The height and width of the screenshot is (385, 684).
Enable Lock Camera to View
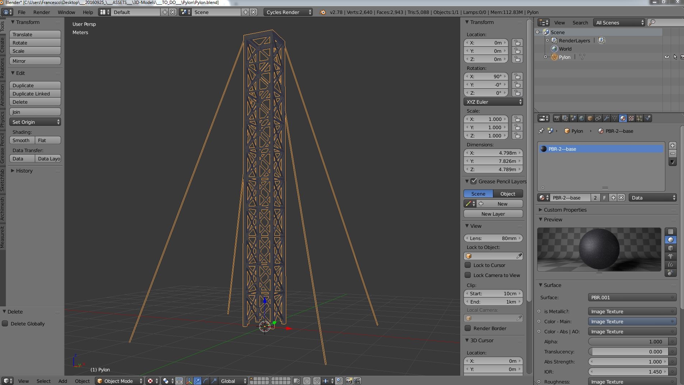[x=468, y=275]
